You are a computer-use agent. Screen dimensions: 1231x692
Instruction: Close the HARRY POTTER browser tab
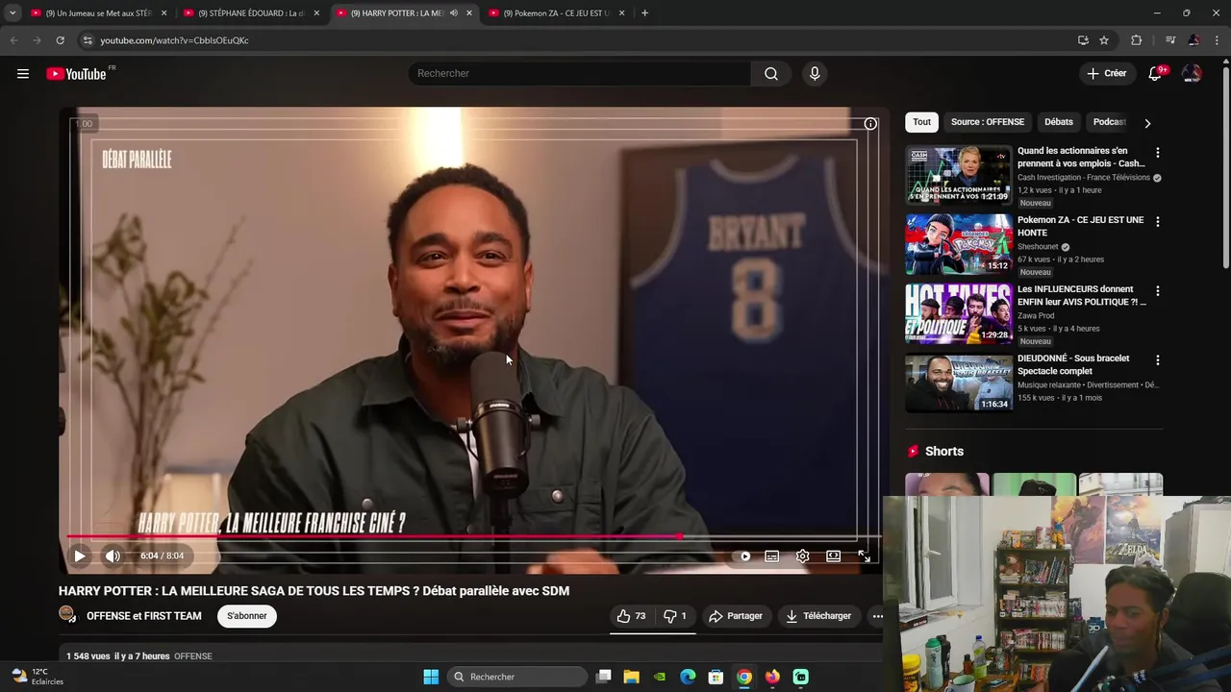point(468,13)
